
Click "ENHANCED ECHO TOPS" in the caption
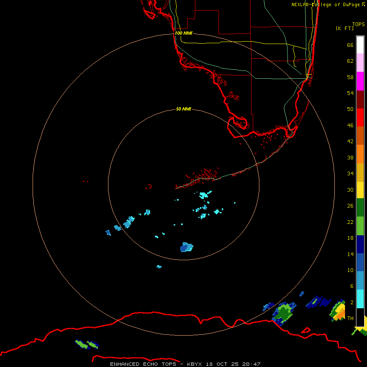tap(143, 364)
